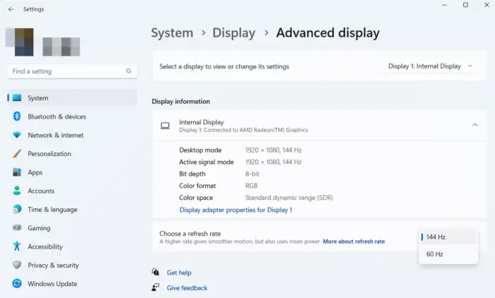
Task: Click the Time & language globe icon
Action: point(17,210)
